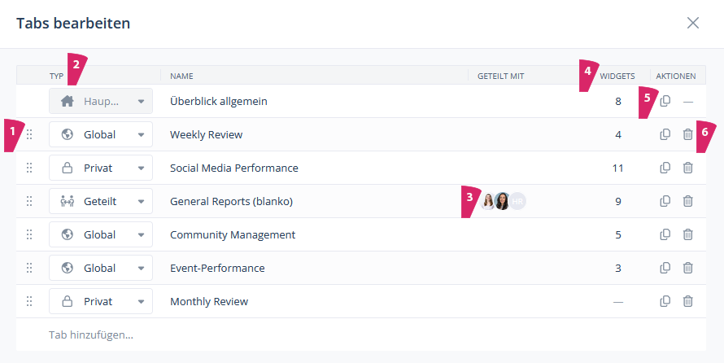Grab drag handle of Weekly Review row

click(x=29, y=134)
